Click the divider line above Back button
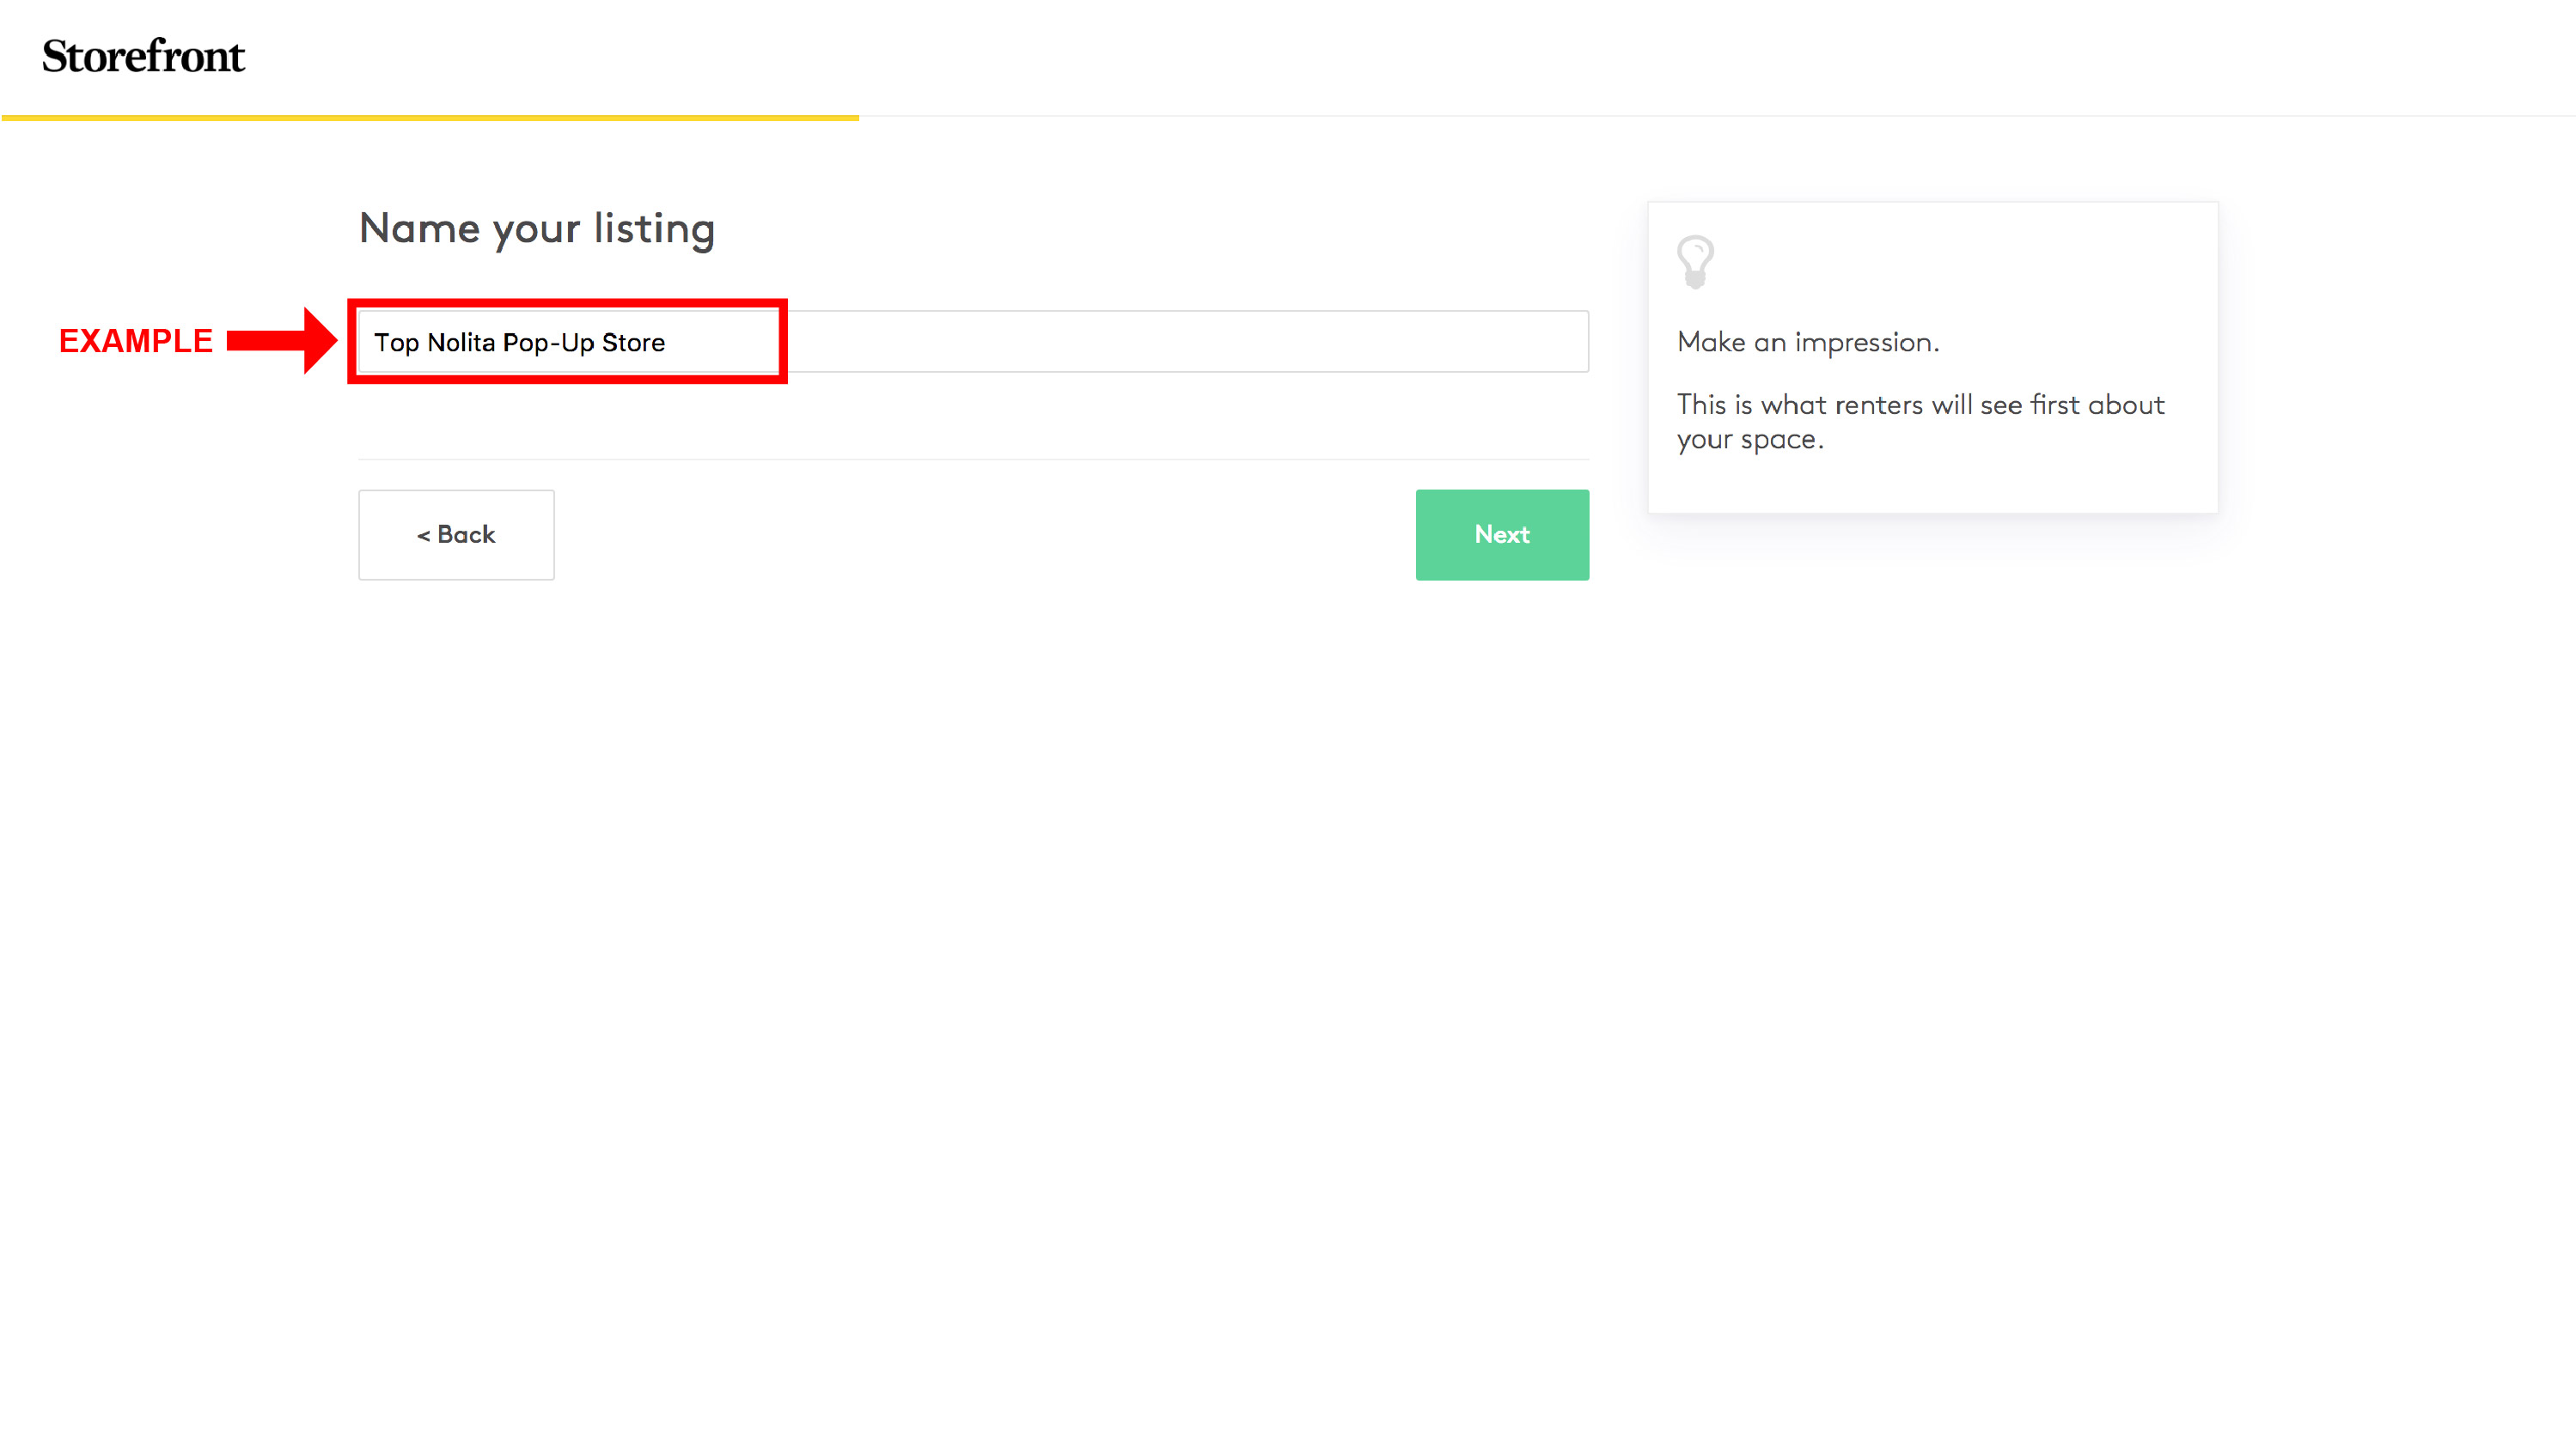Image resolution: width=2576 pixels, height=1436 pixels. tap(972, 459)
